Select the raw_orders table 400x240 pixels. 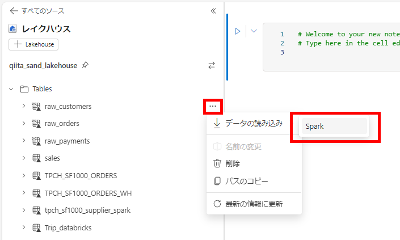(62, 124)
